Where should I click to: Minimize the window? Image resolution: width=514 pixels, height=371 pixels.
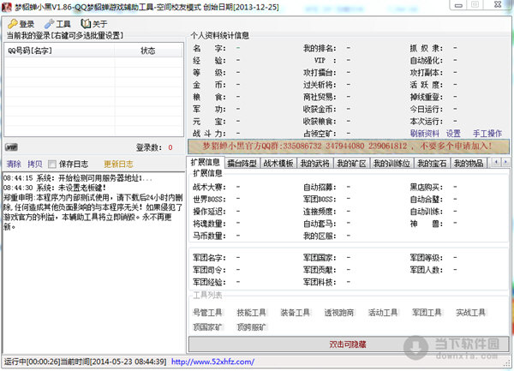pos(459,5)
